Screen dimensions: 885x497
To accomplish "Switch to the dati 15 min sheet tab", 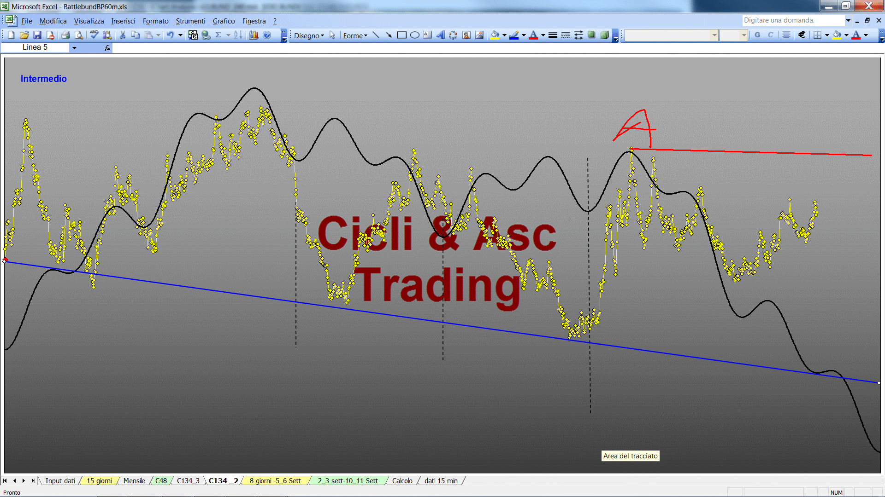I will coord(441,481).
